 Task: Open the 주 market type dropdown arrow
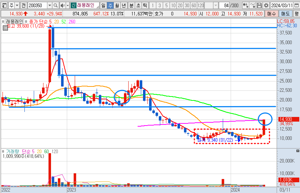point(17,5)
